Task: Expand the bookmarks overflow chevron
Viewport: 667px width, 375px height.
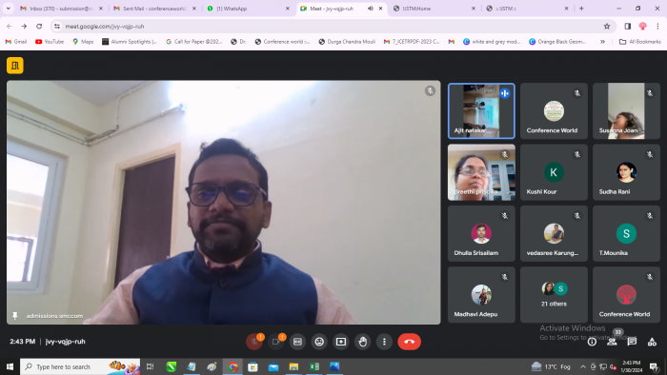Action: point(602,42)
